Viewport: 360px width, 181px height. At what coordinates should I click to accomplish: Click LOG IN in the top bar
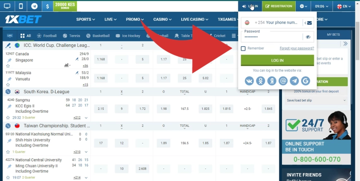pyautogui.click(x=250, y=6)
